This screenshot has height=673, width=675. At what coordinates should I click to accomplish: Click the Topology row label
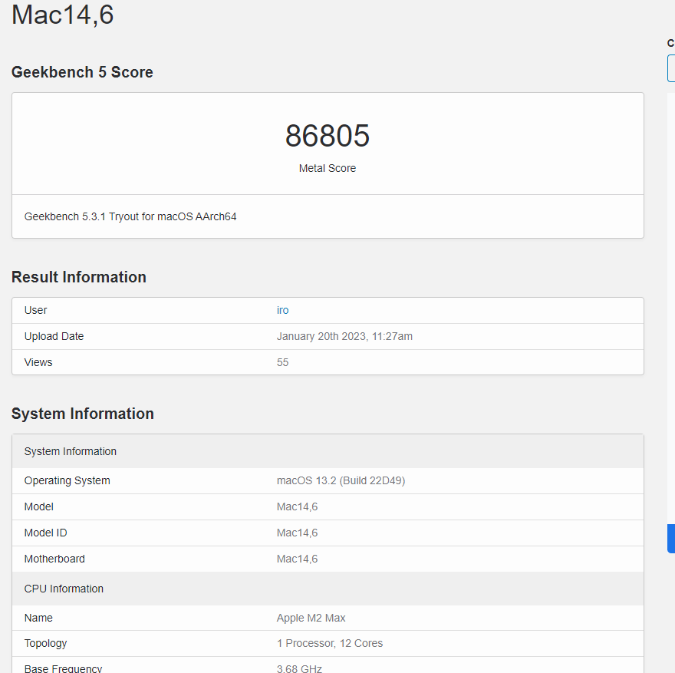tap(45, 643)
